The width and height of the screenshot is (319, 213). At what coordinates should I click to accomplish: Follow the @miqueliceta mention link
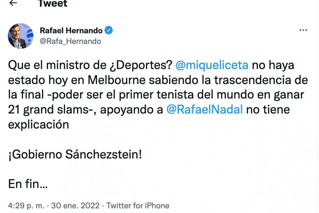pyautogui.click(x=212, y=65)
